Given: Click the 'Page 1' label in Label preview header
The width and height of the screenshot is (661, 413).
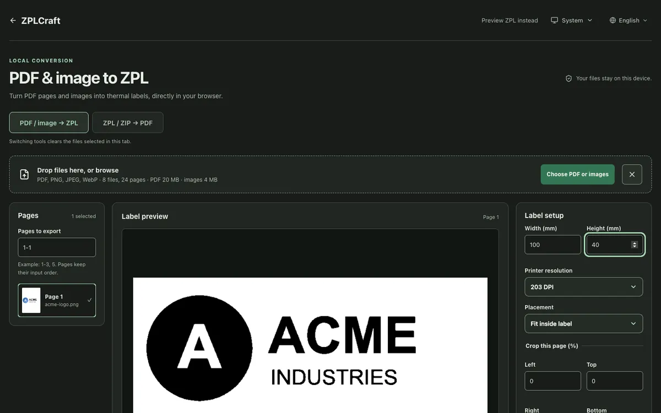Looking at the screenshot, I should pyautogui.click(x=491, y=217).
